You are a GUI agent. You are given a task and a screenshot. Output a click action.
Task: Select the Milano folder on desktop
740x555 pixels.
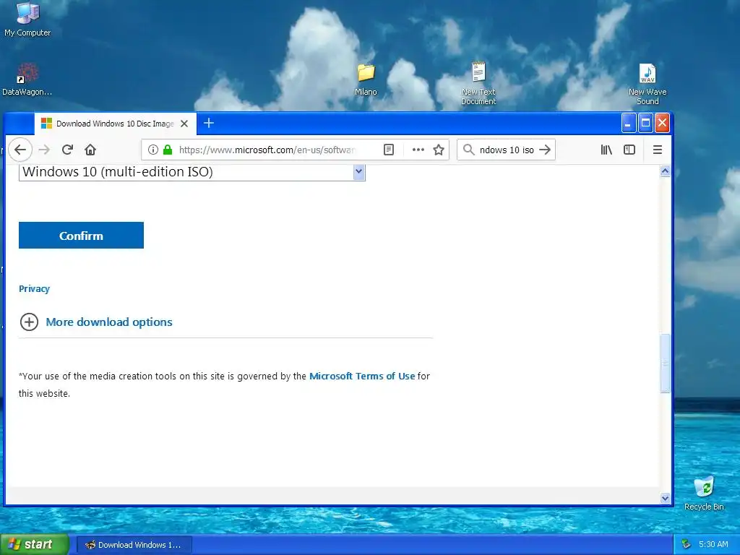[x=366, y=79]
